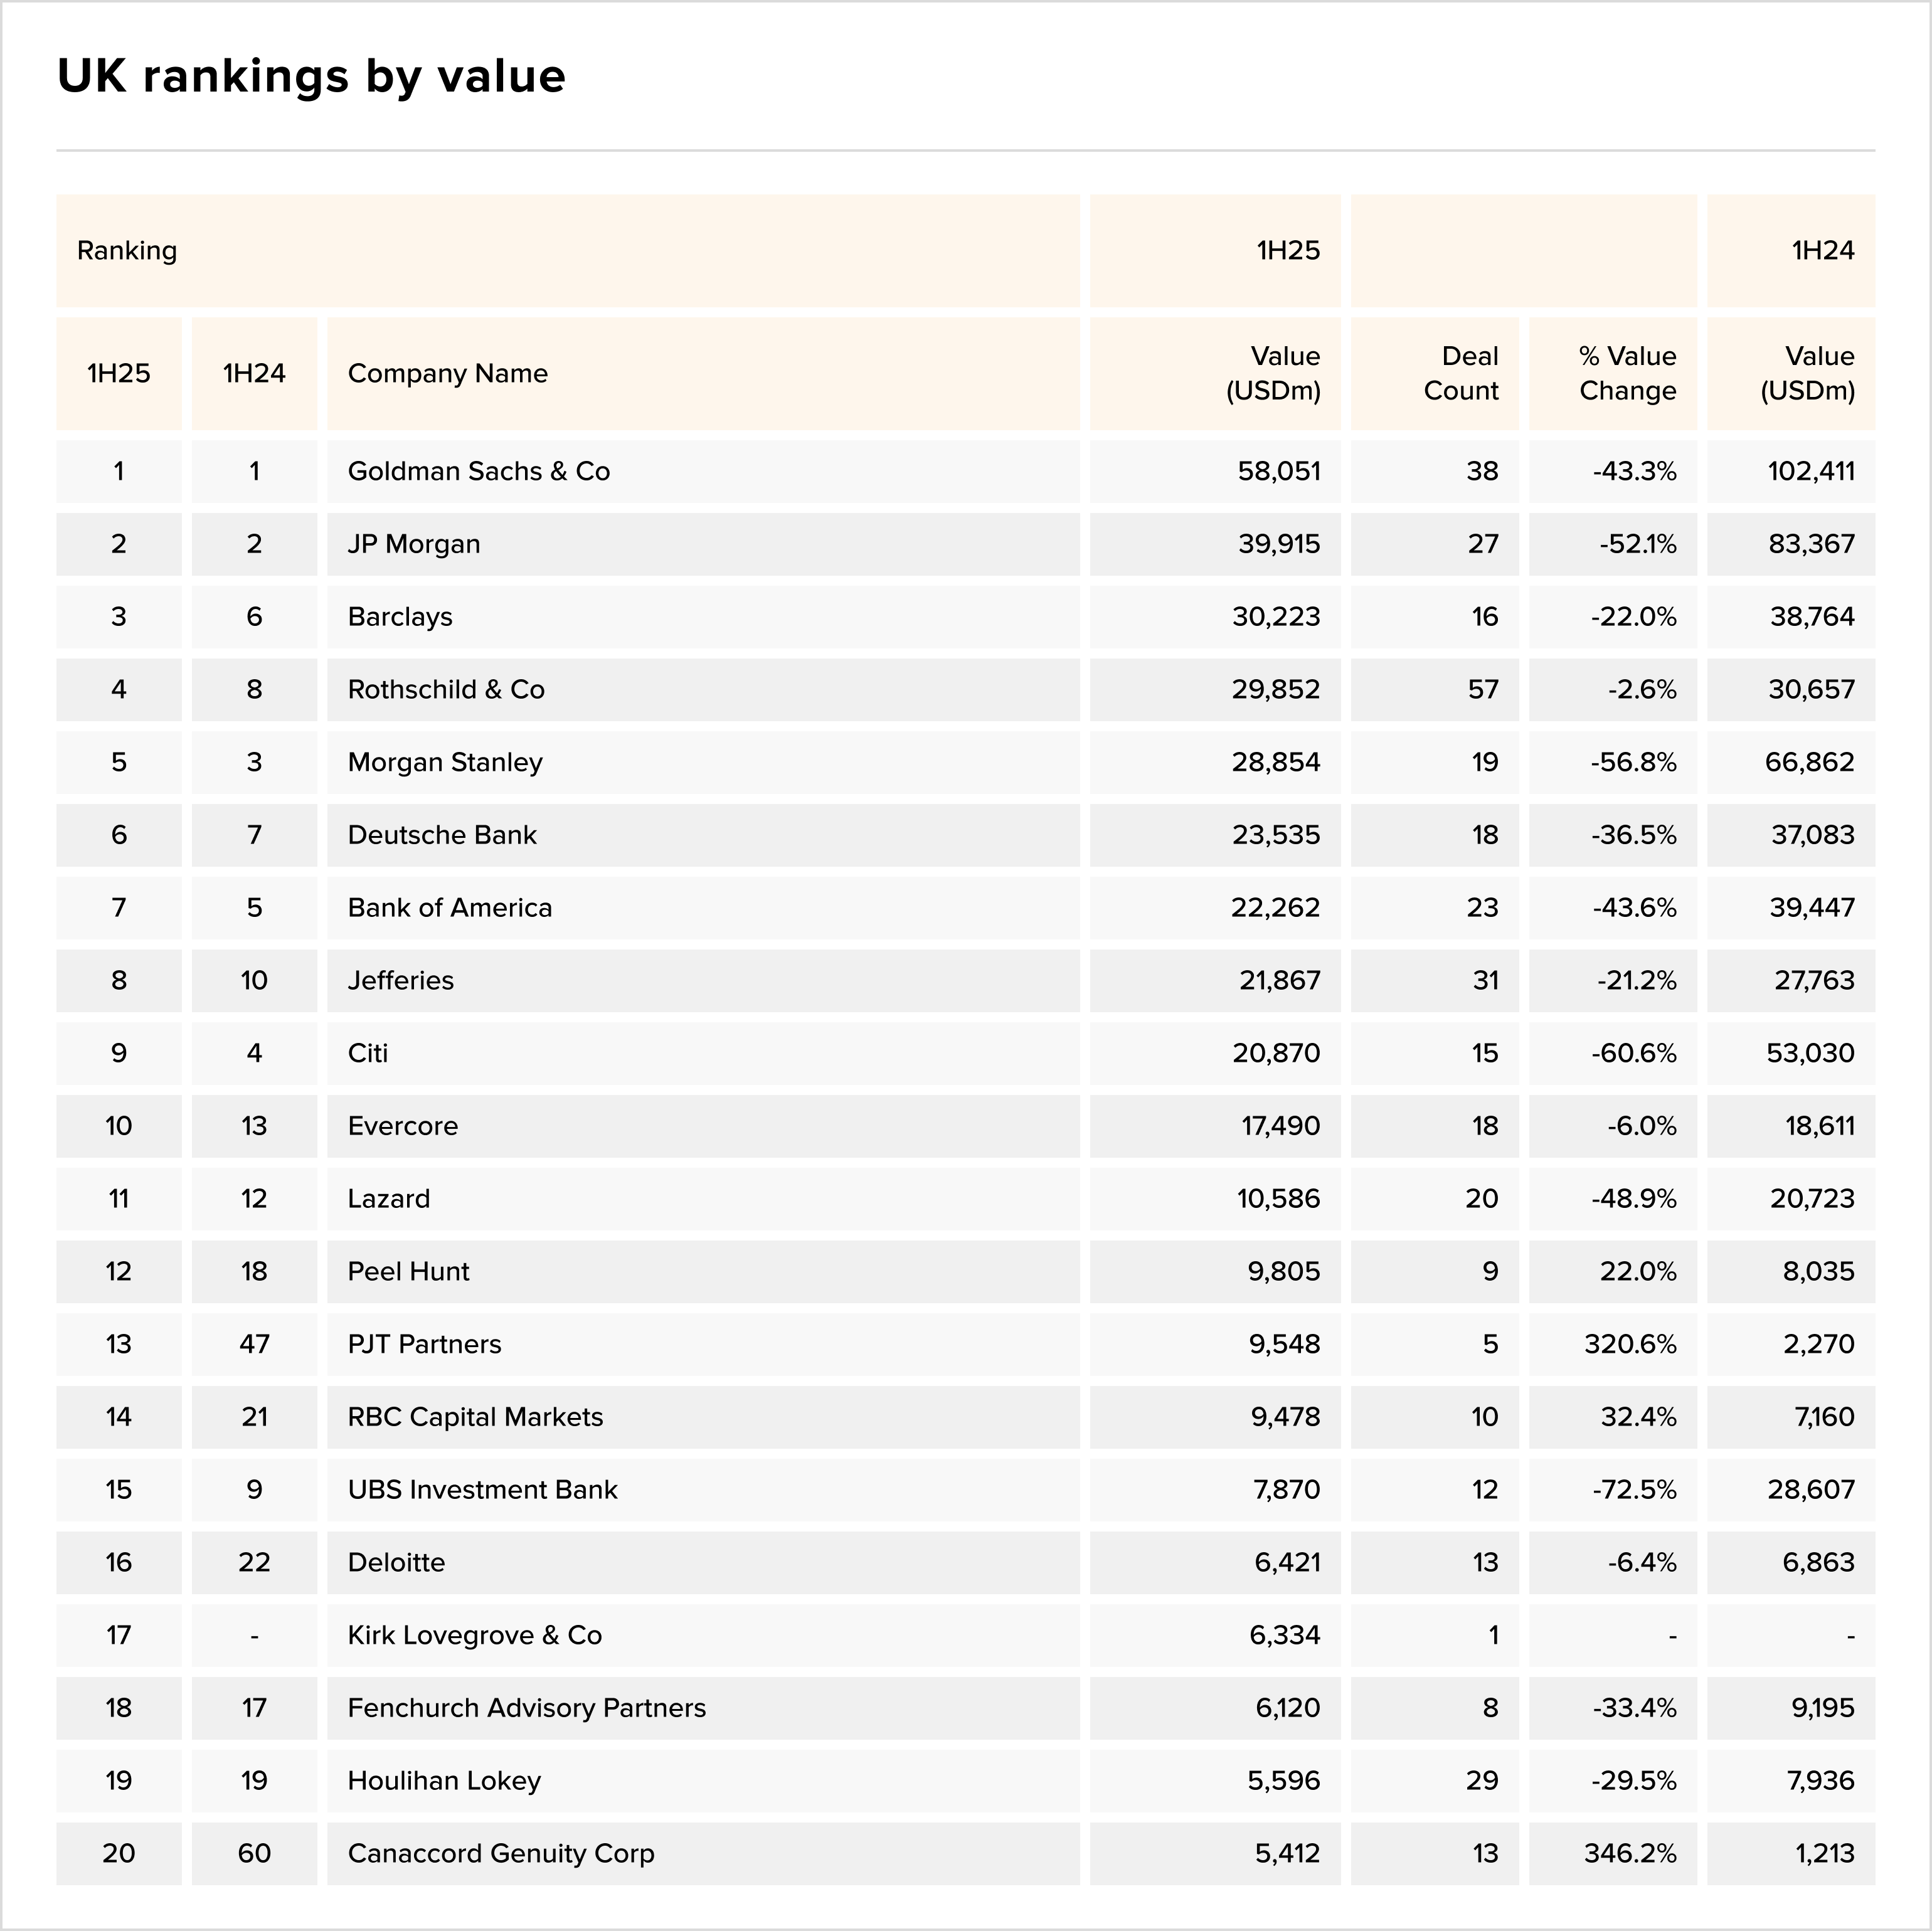
Task: Select the Jefferies company cell
Action: (401, 981)
